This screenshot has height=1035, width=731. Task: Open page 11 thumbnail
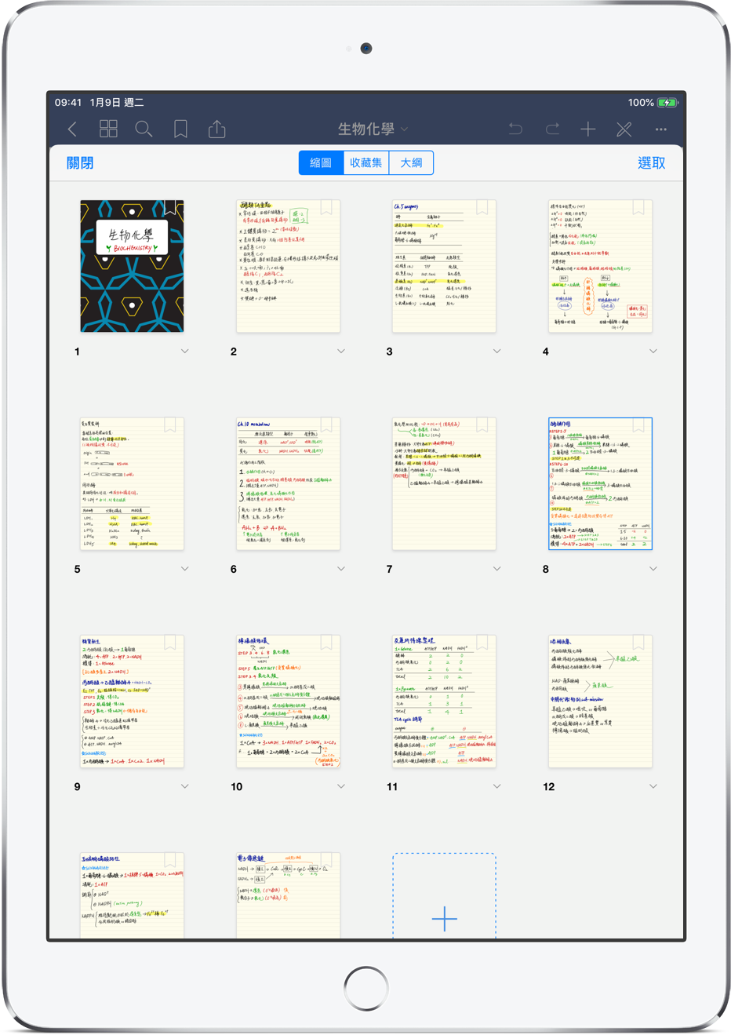pyautogui.click(x=444, y=701)
